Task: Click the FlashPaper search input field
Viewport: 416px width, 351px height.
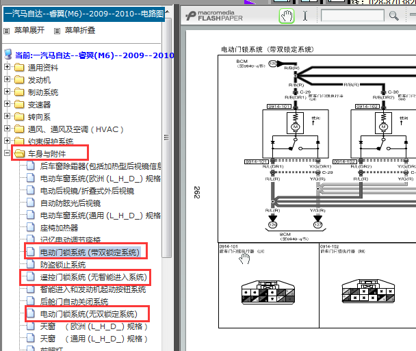Action: tap(352, 16)
